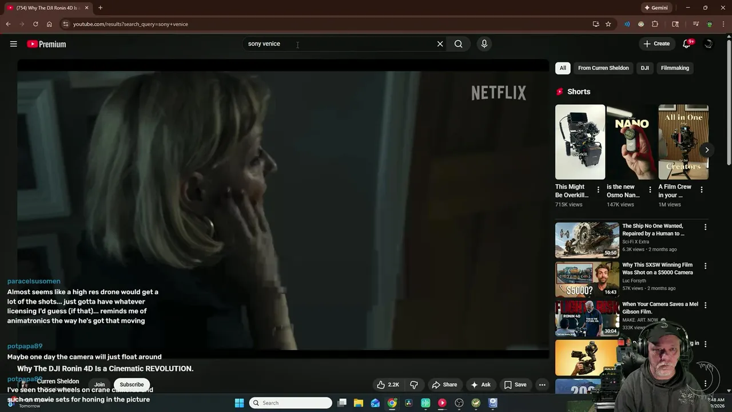Open 'The Ship No One Wanted' video thumbnail
Image resolution: width=732 pixels, height=412 pixels.
587,240
